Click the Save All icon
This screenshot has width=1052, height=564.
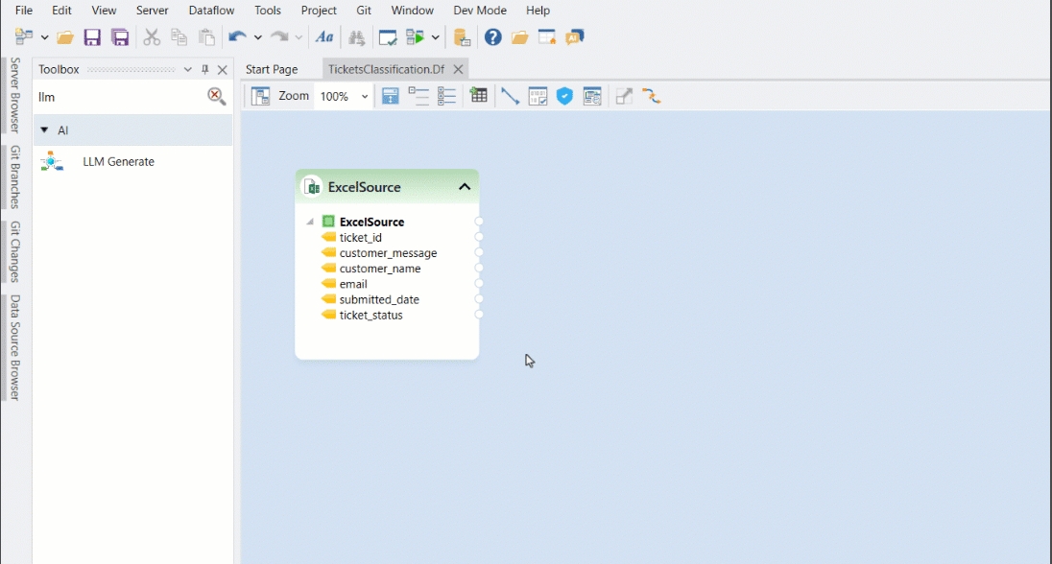point(120,37)
